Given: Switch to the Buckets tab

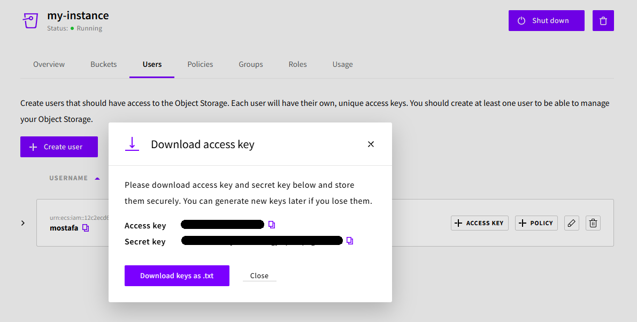Looking at the screenshot, I should coord(103,64).
